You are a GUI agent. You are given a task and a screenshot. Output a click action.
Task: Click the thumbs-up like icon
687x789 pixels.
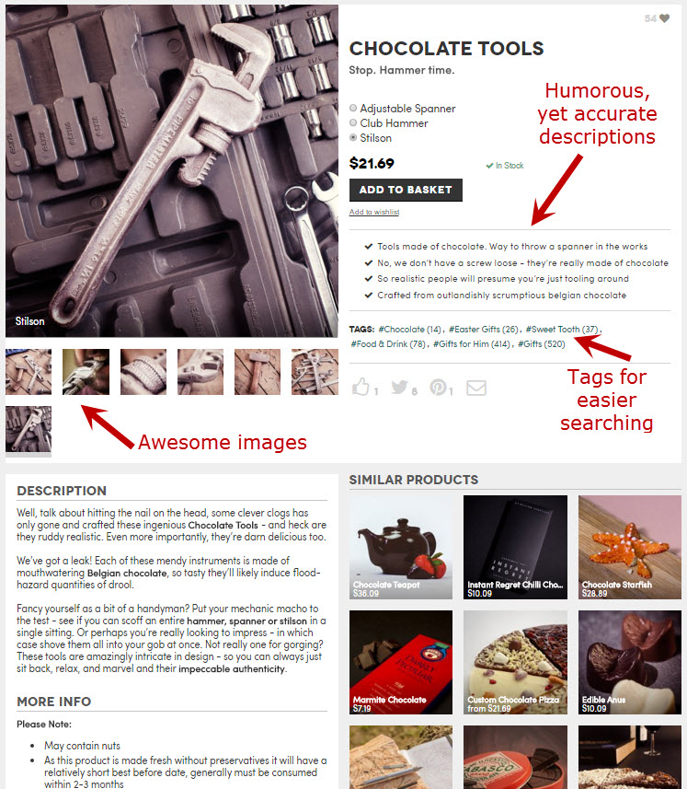361,387
